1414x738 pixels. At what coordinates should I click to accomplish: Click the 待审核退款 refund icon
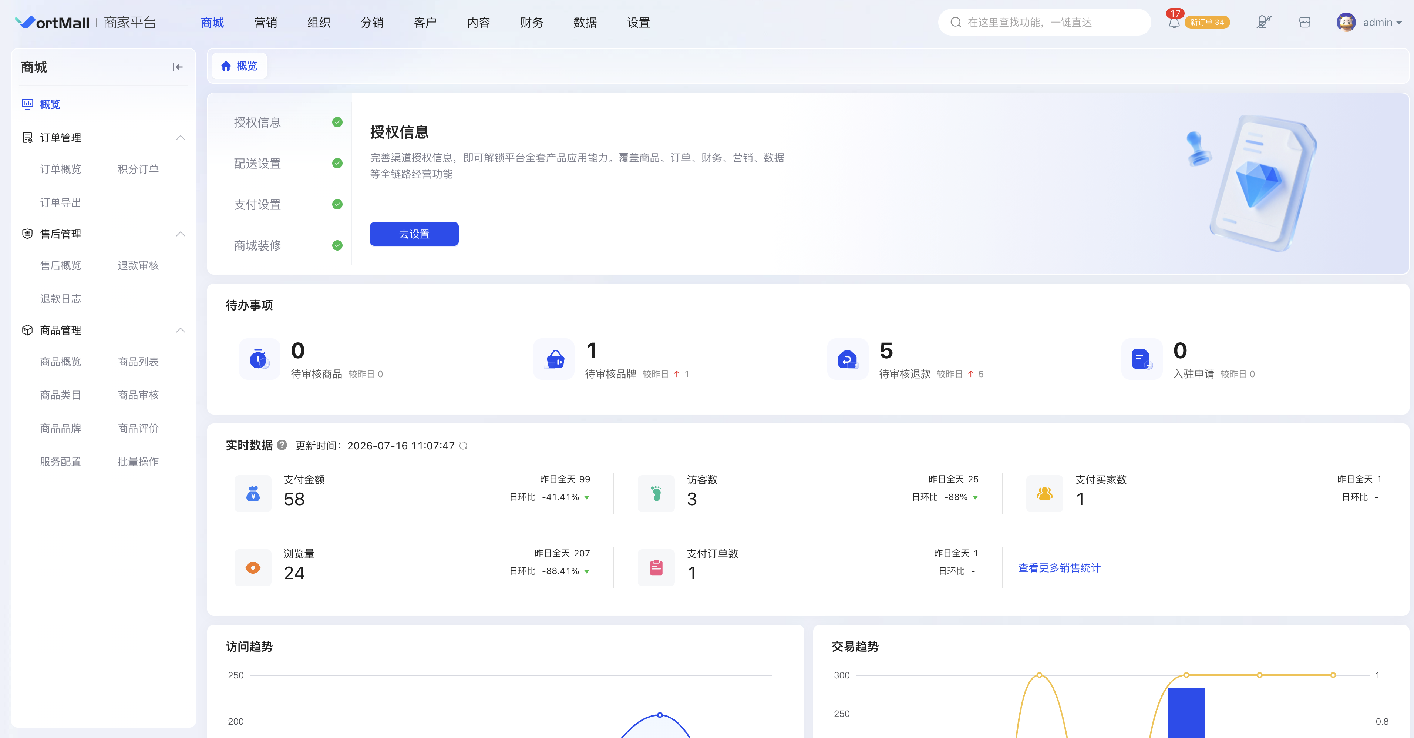(848, 359)
